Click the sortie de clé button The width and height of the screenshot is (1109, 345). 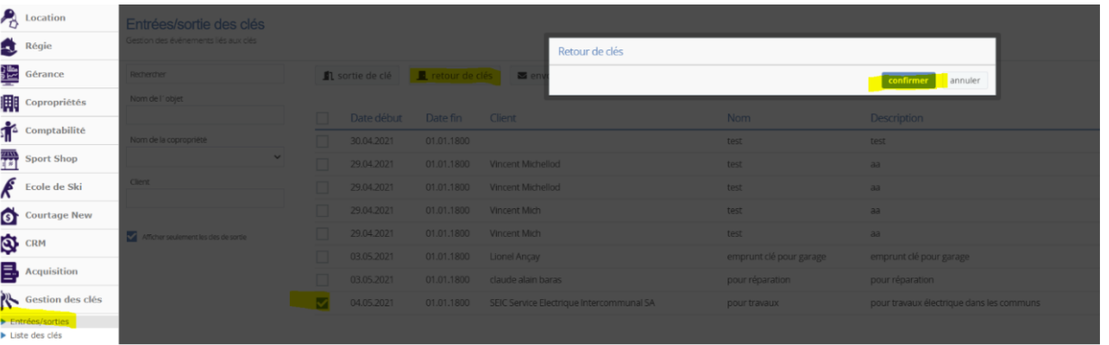pyautogui.click(x=357, y=77)
